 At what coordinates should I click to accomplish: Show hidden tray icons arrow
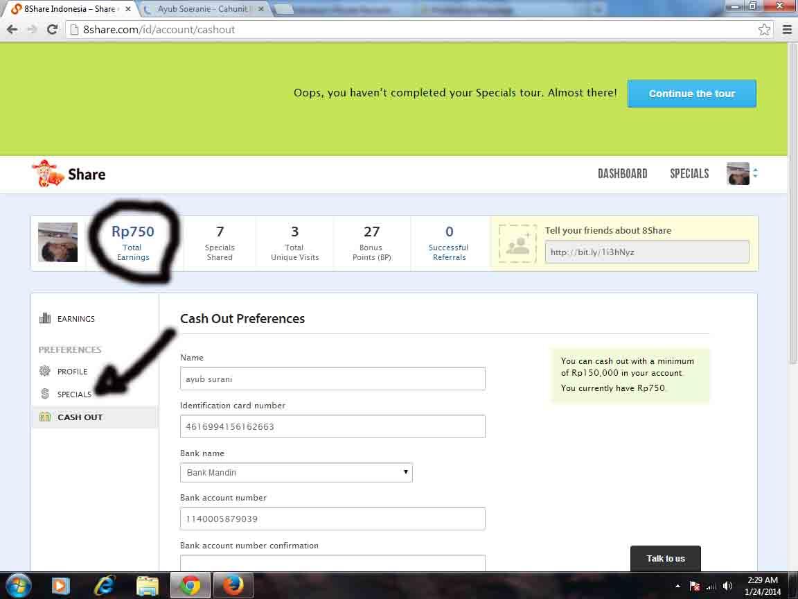click(x=678, y=587)
